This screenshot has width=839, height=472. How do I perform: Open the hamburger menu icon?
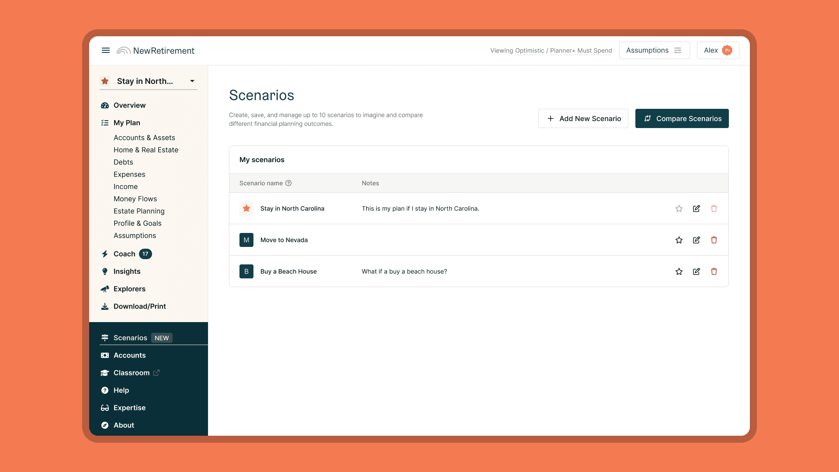(x=105, y=50)
